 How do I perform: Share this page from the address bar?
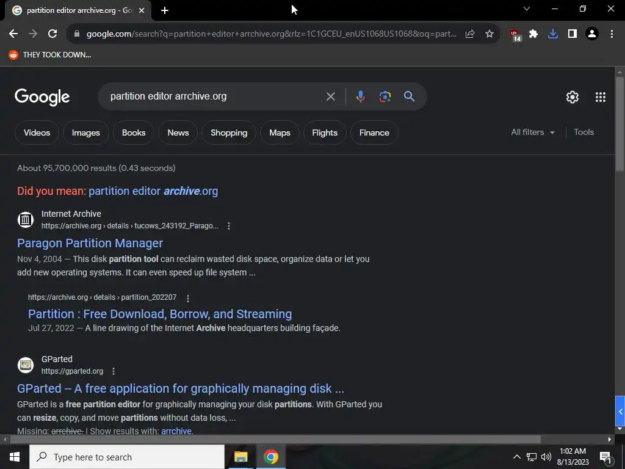point(470,34)
